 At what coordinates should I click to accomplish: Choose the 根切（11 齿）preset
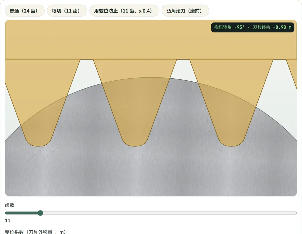coord(67,11)
